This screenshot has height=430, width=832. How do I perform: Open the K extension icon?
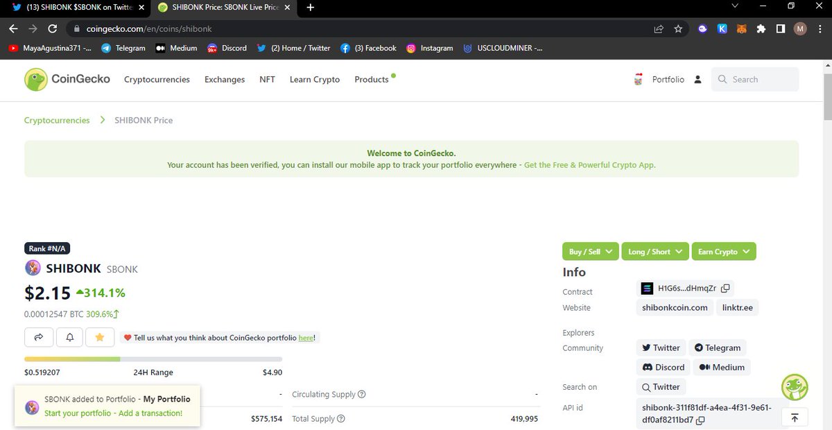(722, 29)
